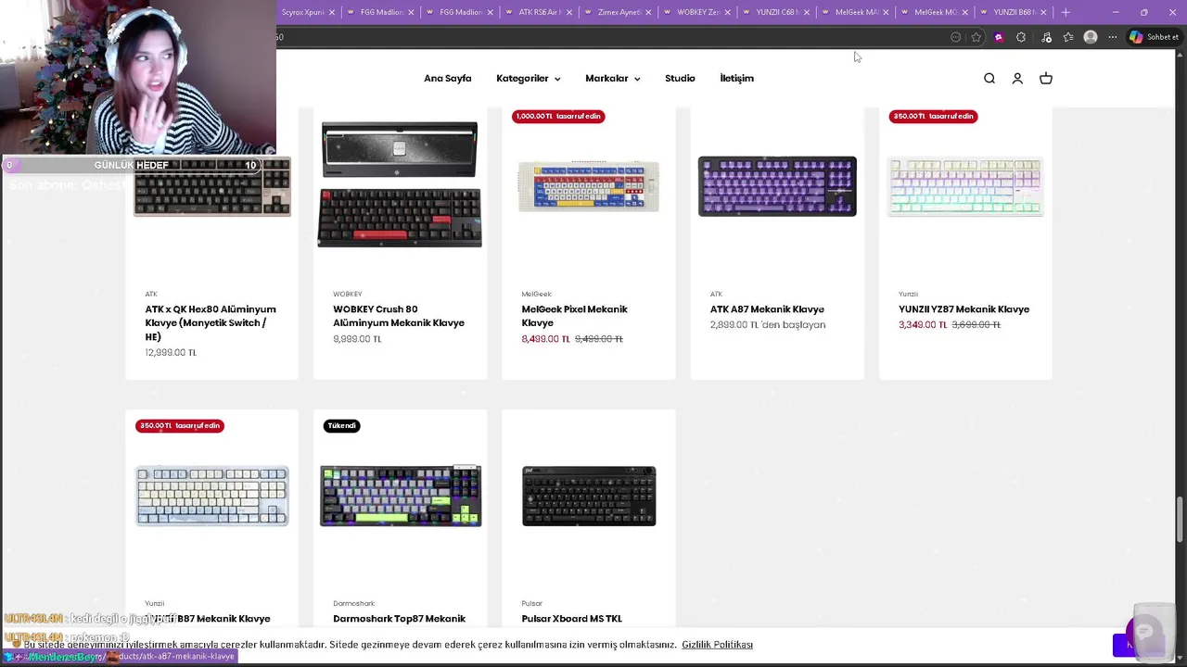Click the WOBKEY brand label
The height and width of the screenshot is (667, 1187).
pos(347,295)
